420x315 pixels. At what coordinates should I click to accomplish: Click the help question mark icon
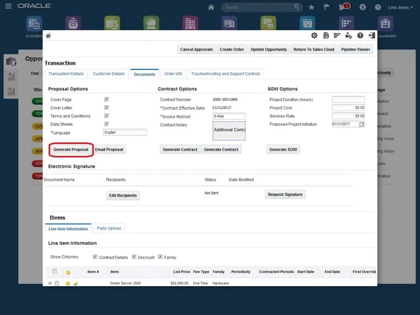click(x=360, y=36)
